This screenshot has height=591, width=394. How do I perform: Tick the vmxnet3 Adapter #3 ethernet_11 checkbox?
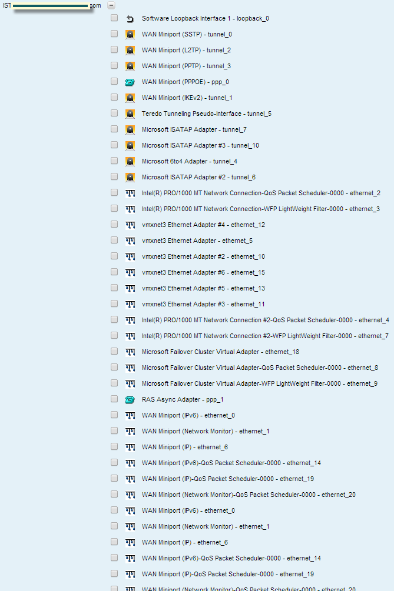point(114,303)
